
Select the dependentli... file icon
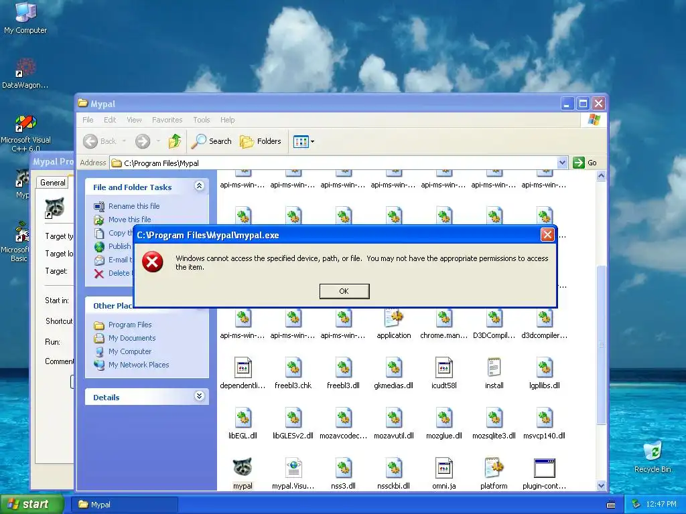pyautogui.click(x=243, y=367)
